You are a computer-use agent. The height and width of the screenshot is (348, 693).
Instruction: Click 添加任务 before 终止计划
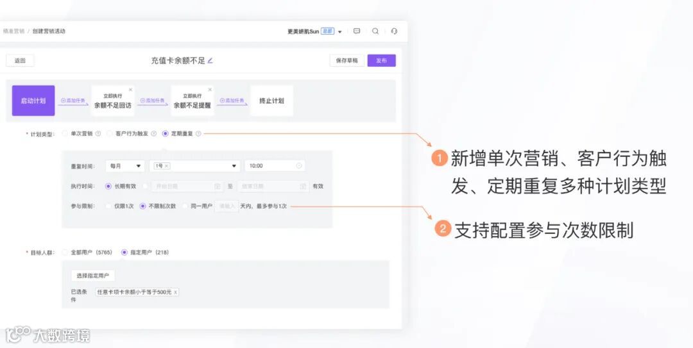click(232, 101)
